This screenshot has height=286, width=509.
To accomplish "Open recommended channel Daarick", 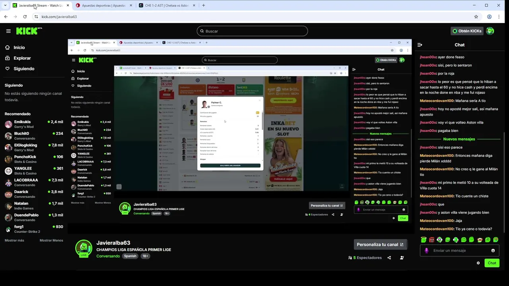I will [x=34, y=194].
